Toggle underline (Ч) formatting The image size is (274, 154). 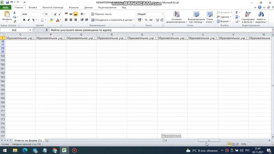[x=33, y=20]
